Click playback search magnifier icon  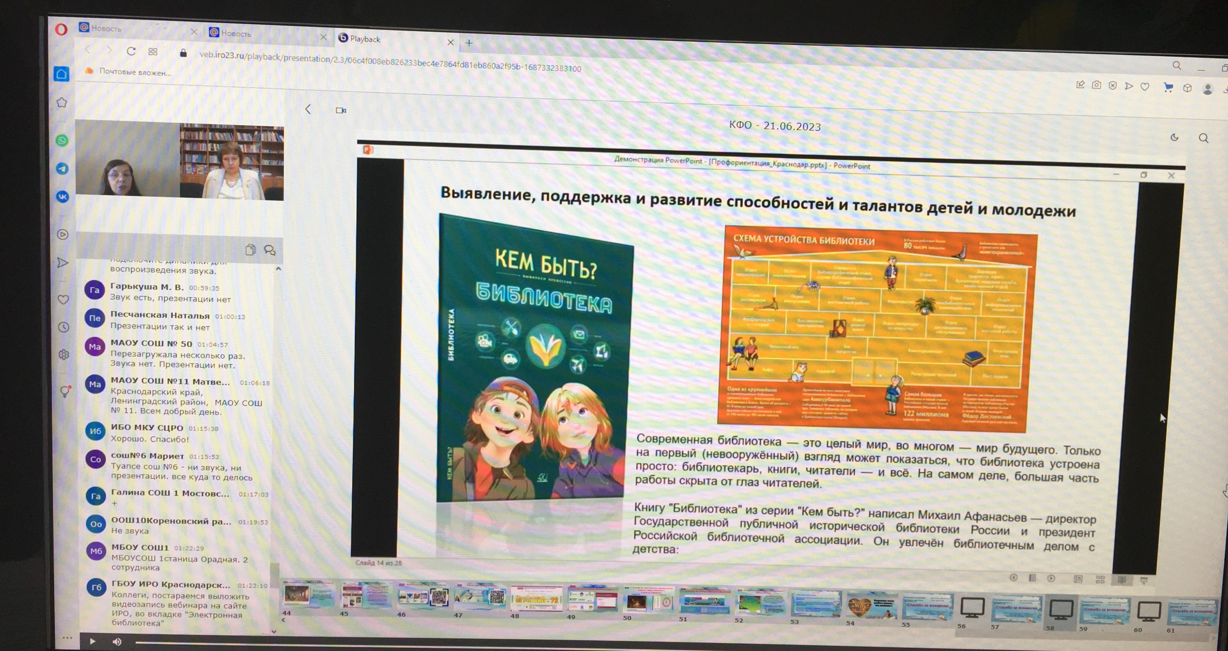tap(1203, 139)
